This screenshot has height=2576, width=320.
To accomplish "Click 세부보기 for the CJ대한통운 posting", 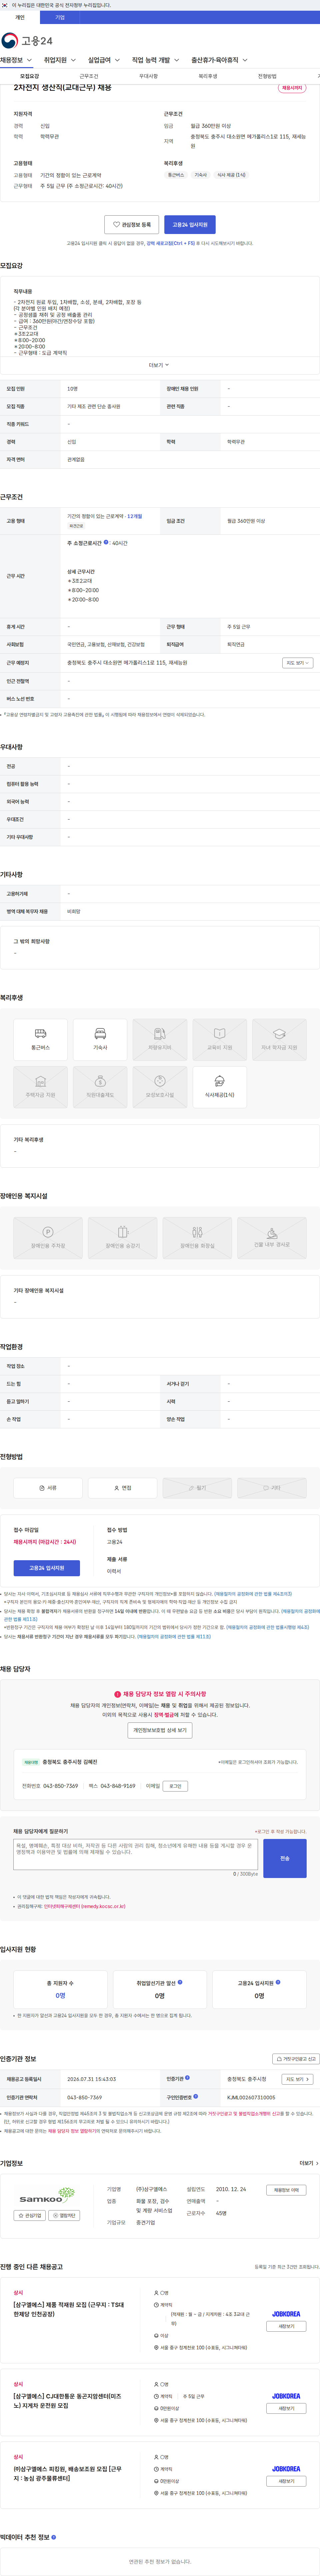I will coord(286,2408).
